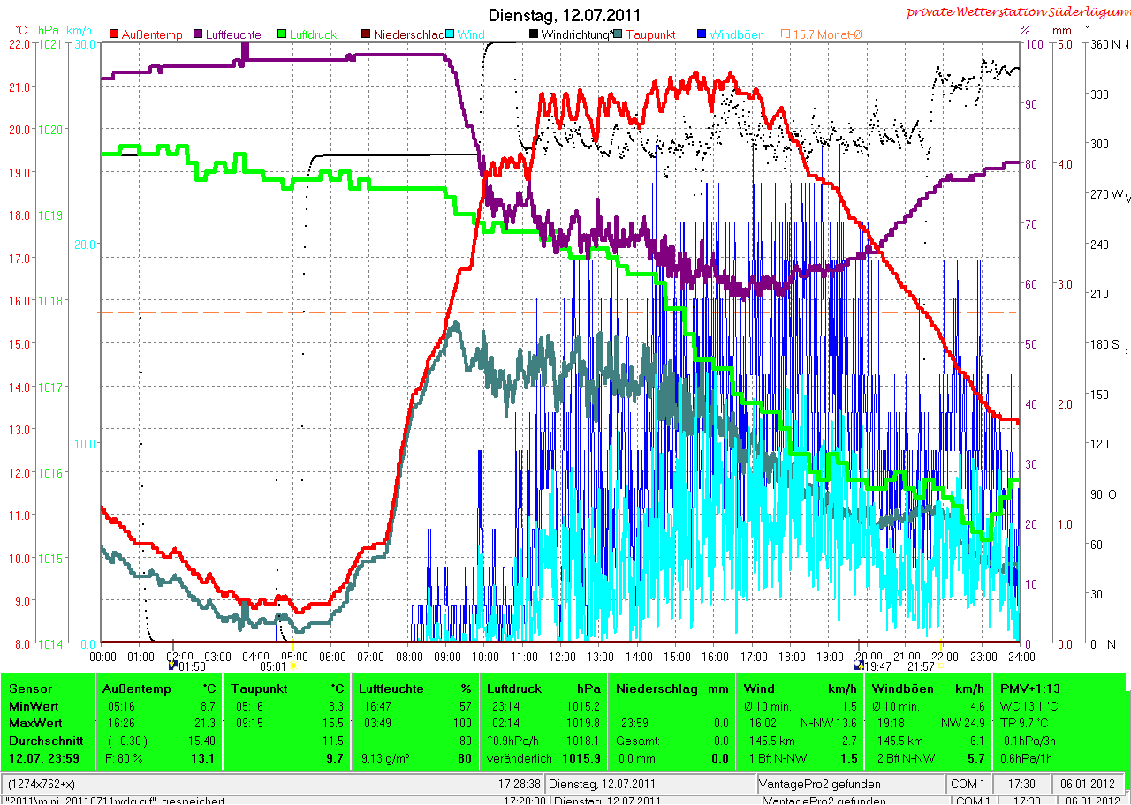Click the sun marker at 05:01
1131x805 pixels.
pos(293,666)
